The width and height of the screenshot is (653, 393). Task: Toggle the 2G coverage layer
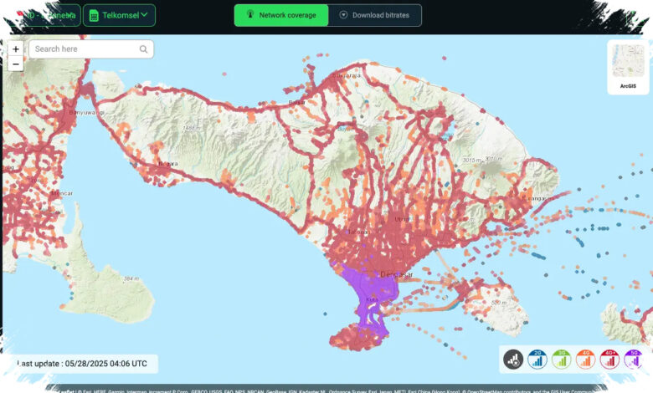pos(537,360)
